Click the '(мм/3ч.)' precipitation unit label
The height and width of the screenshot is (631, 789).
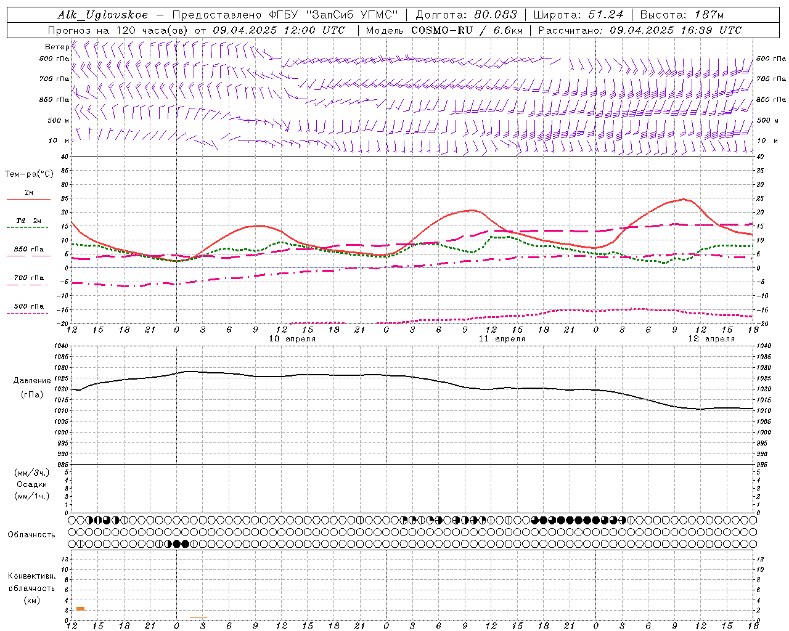(32, 473)
